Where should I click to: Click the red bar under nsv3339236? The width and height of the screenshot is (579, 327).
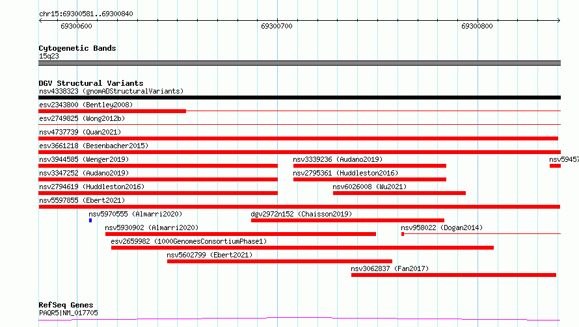tap(370, 166)
